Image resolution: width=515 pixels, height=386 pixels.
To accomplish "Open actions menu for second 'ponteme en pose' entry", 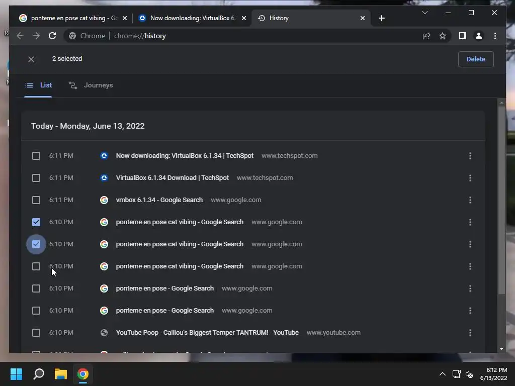I will [x=470, y=311].
